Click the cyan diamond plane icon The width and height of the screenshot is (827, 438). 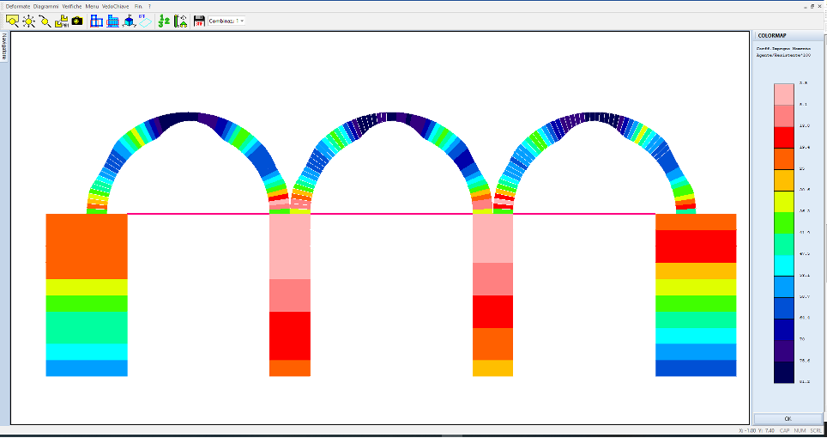coord(145,21)
